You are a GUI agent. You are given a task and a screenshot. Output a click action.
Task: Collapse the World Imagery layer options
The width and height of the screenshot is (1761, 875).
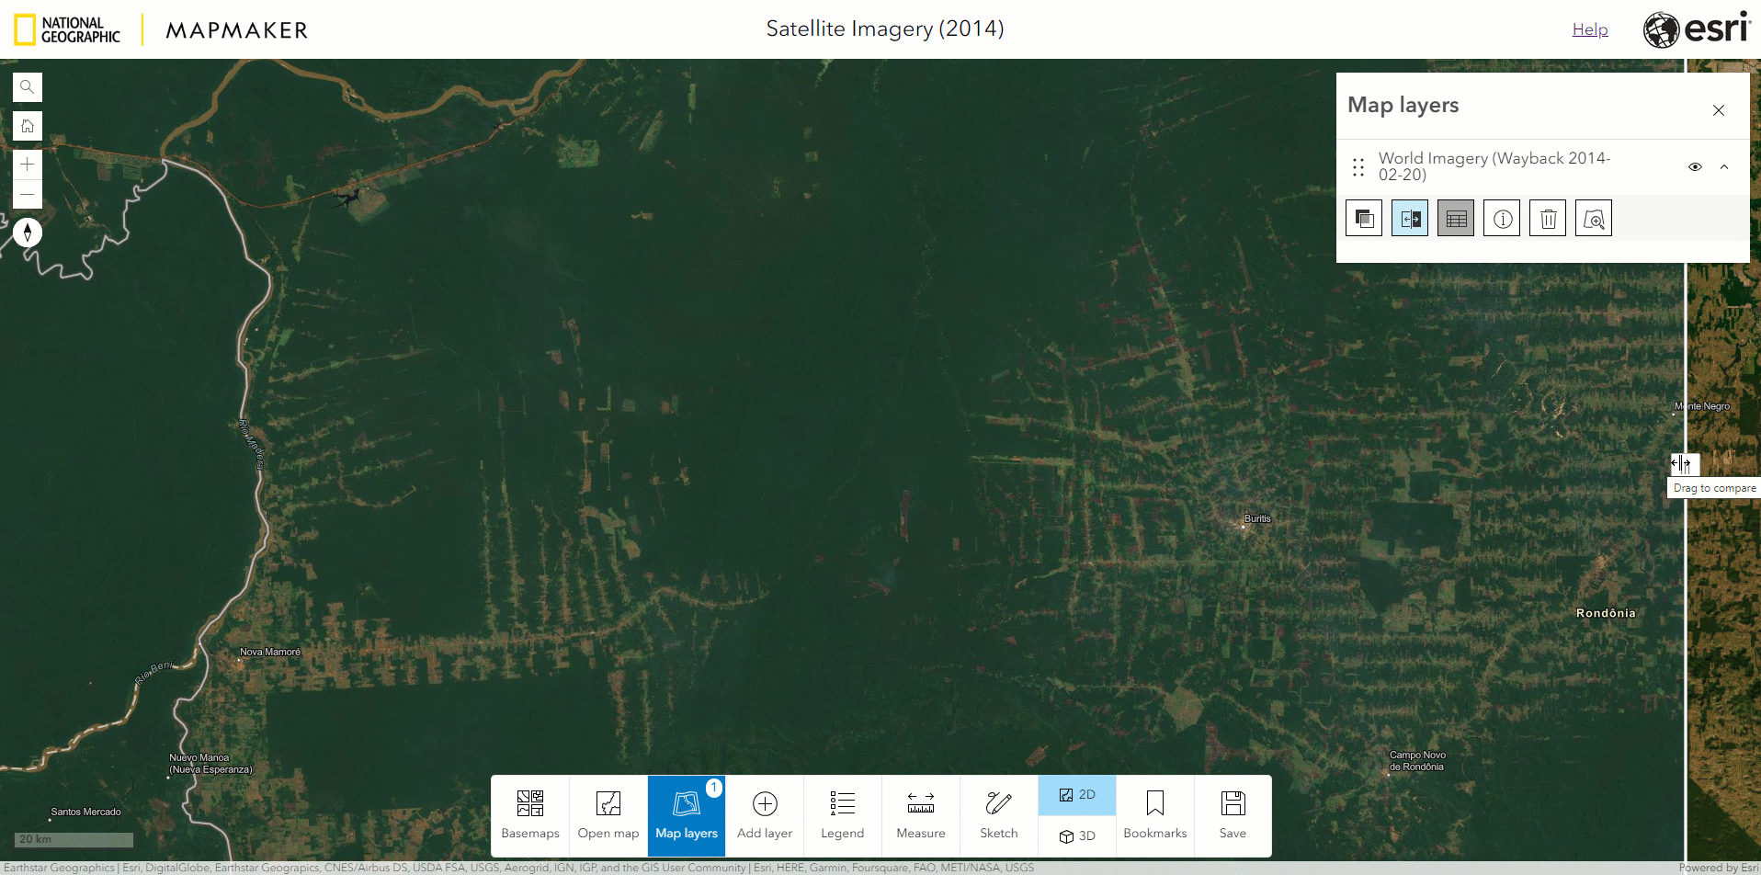(x=1725, y=166)
